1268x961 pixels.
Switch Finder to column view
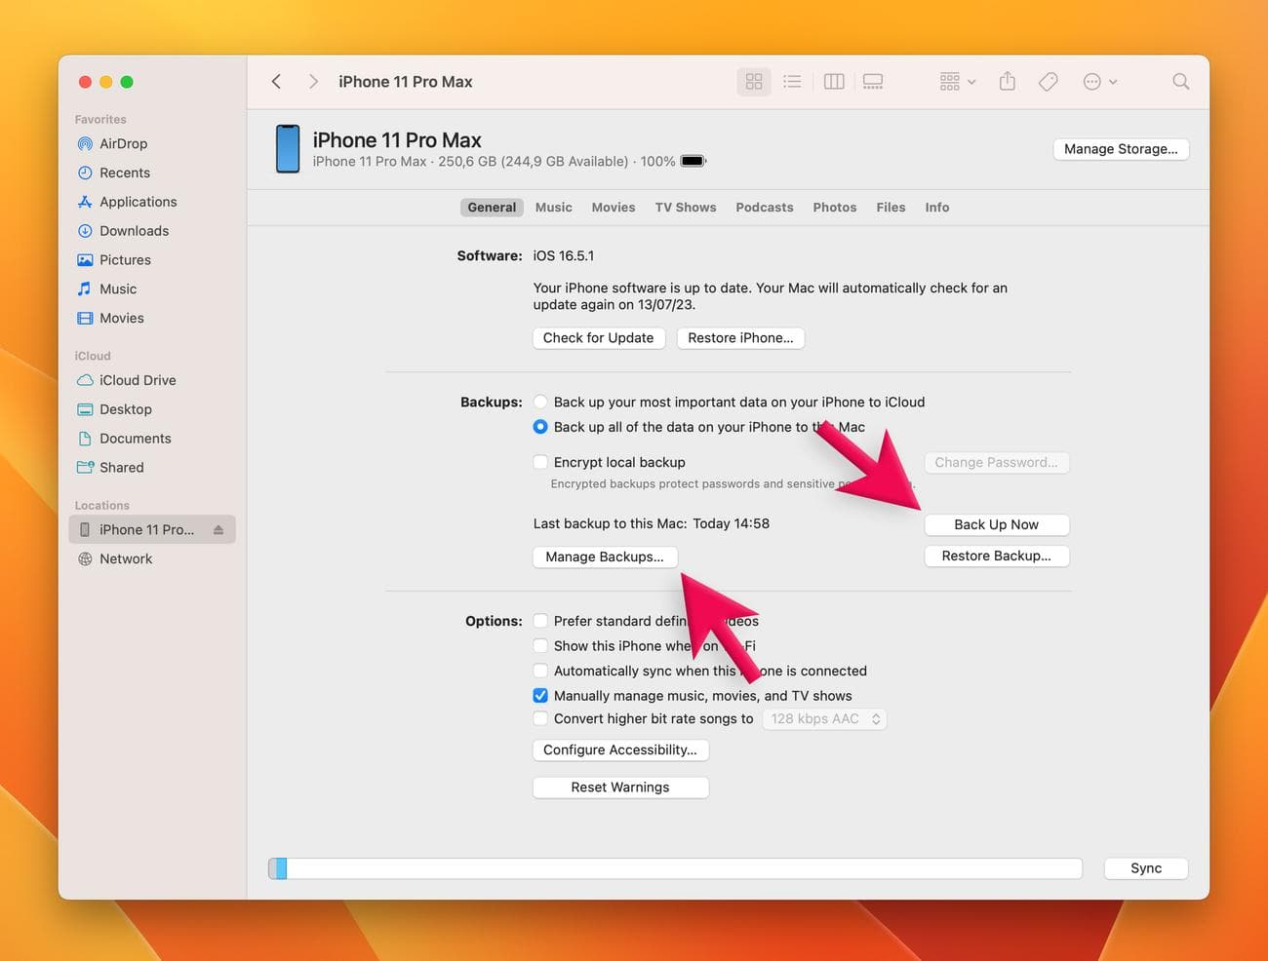(834, 82)
